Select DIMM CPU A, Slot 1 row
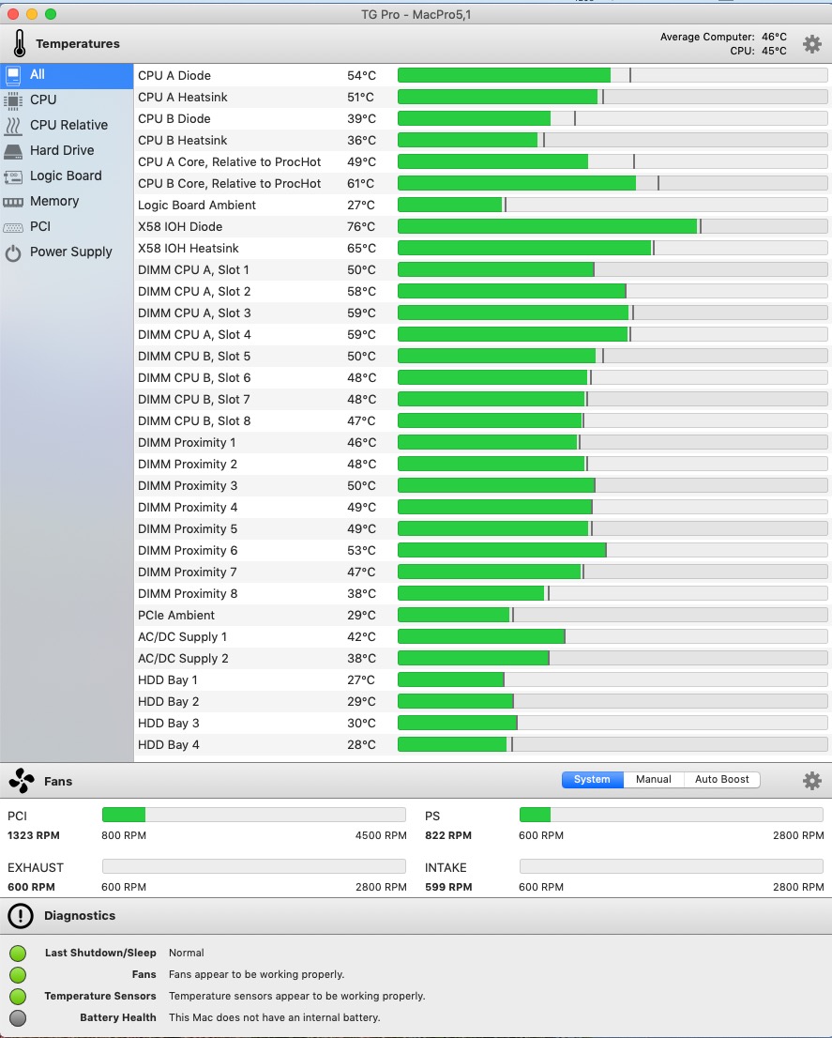 pyautogui.click(x=482, y=269)
